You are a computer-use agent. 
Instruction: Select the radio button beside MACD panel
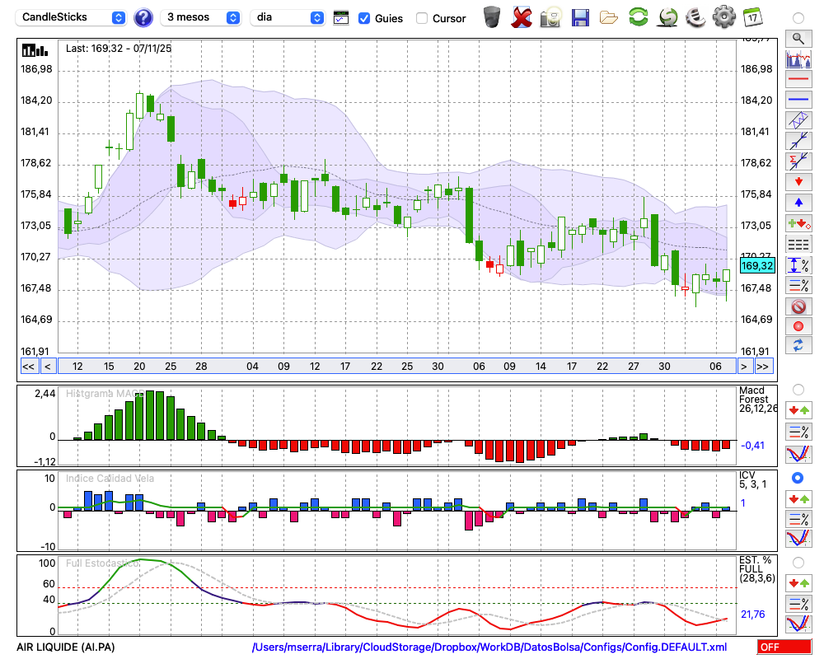(798, 389)
